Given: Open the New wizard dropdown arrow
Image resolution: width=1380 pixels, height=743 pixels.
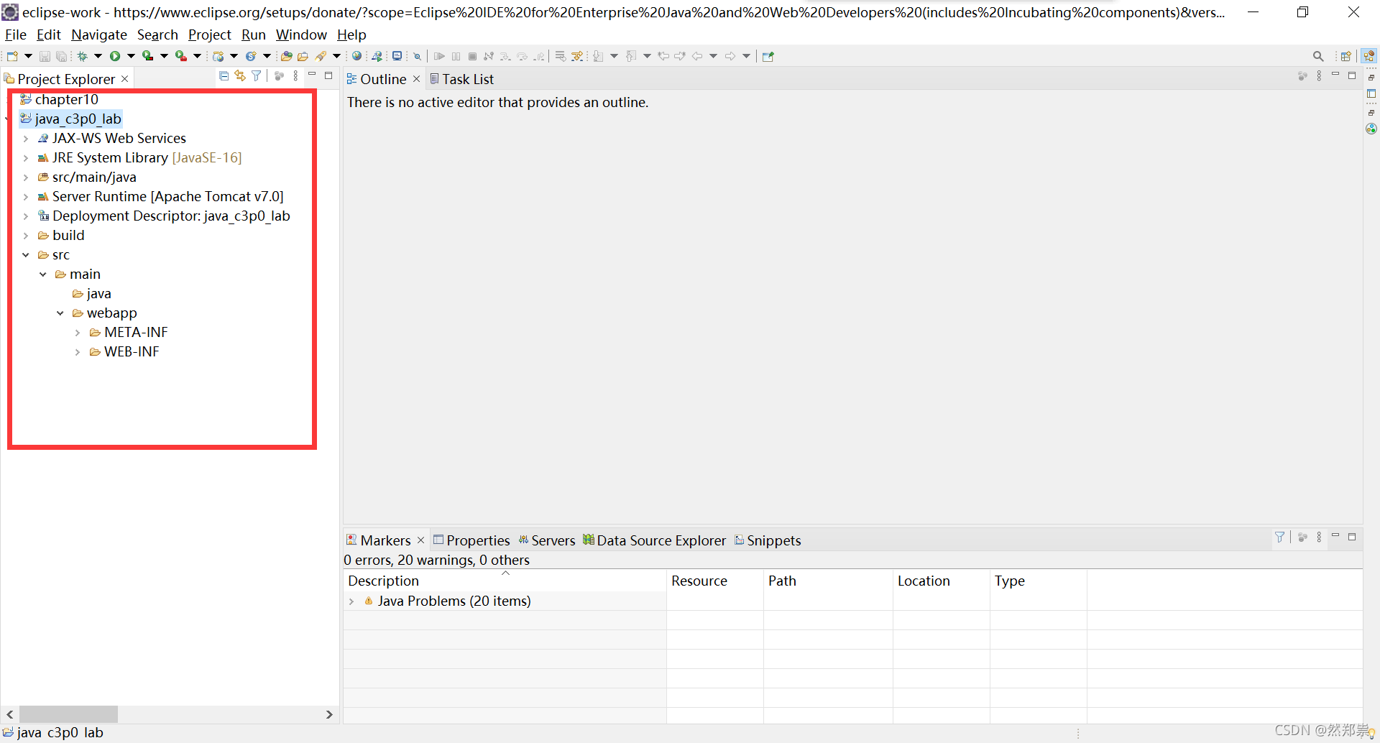Looking at the screenshot, I should coord(28,55).
